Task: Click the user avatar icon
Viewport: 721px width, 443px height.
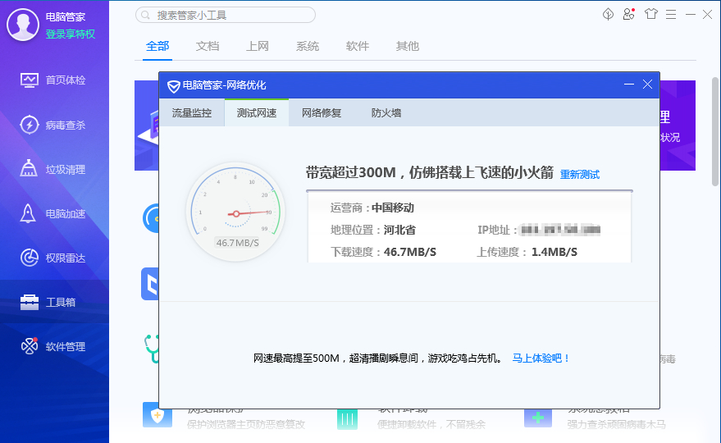Action: 22,25
